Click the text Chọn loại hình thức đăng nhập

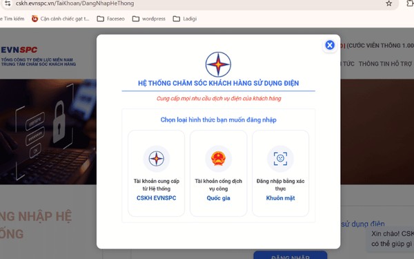[x=218, y=119]
